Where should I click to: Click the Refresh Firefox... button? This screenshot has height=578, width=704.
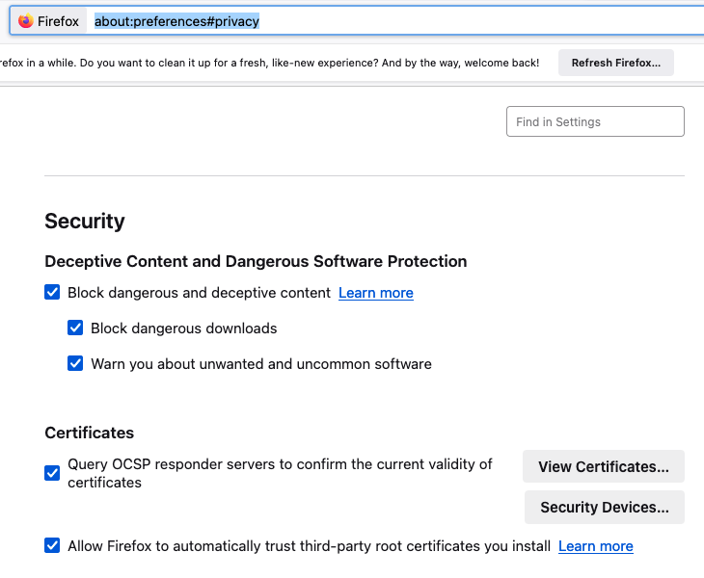pyautogui.click(x=615, y=63)
